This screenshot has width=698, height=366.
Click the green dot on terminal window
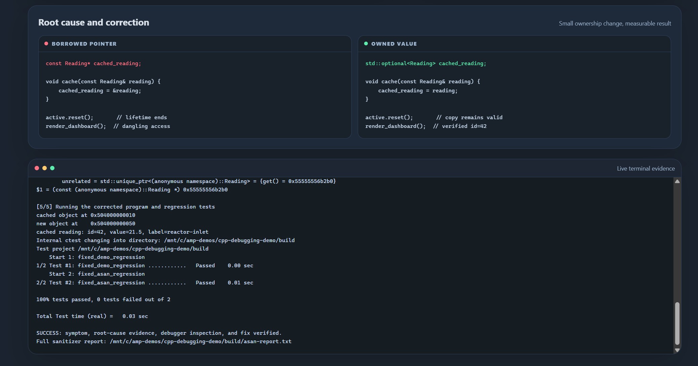click(52, 168)
